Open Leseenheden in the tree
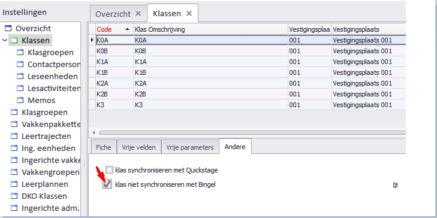The image size is (437, 218). pyautogui.click(x=52, y=76)
